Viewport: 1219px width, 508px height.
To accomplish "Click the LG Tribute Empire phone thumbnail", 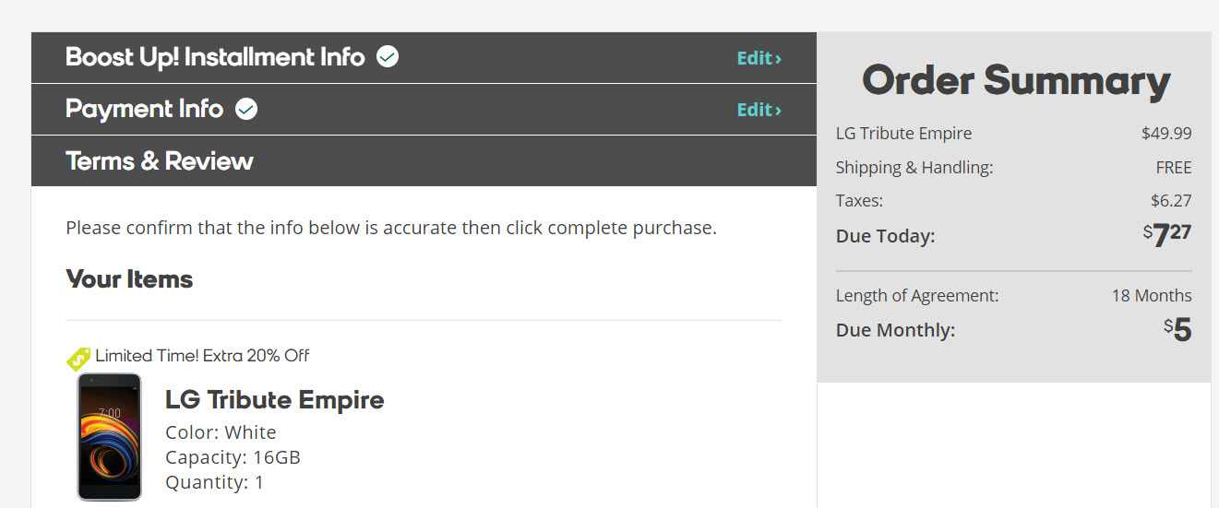I will tap(109, 436).
